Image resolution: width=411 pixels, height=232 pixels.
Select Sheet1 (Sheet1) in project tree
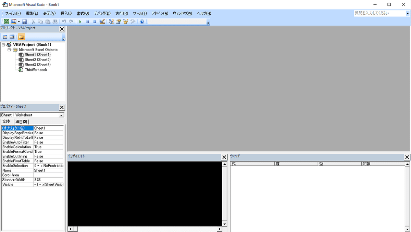(38, 55)
